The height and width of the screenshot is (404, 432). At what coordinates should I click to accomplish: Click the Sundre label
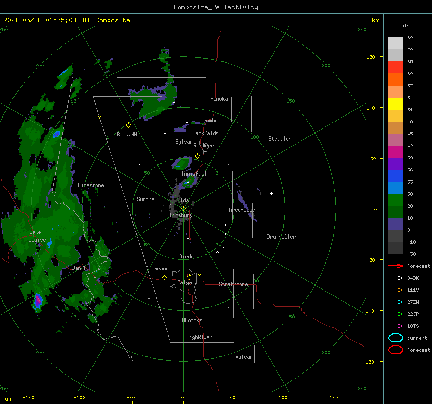(145, 199)
